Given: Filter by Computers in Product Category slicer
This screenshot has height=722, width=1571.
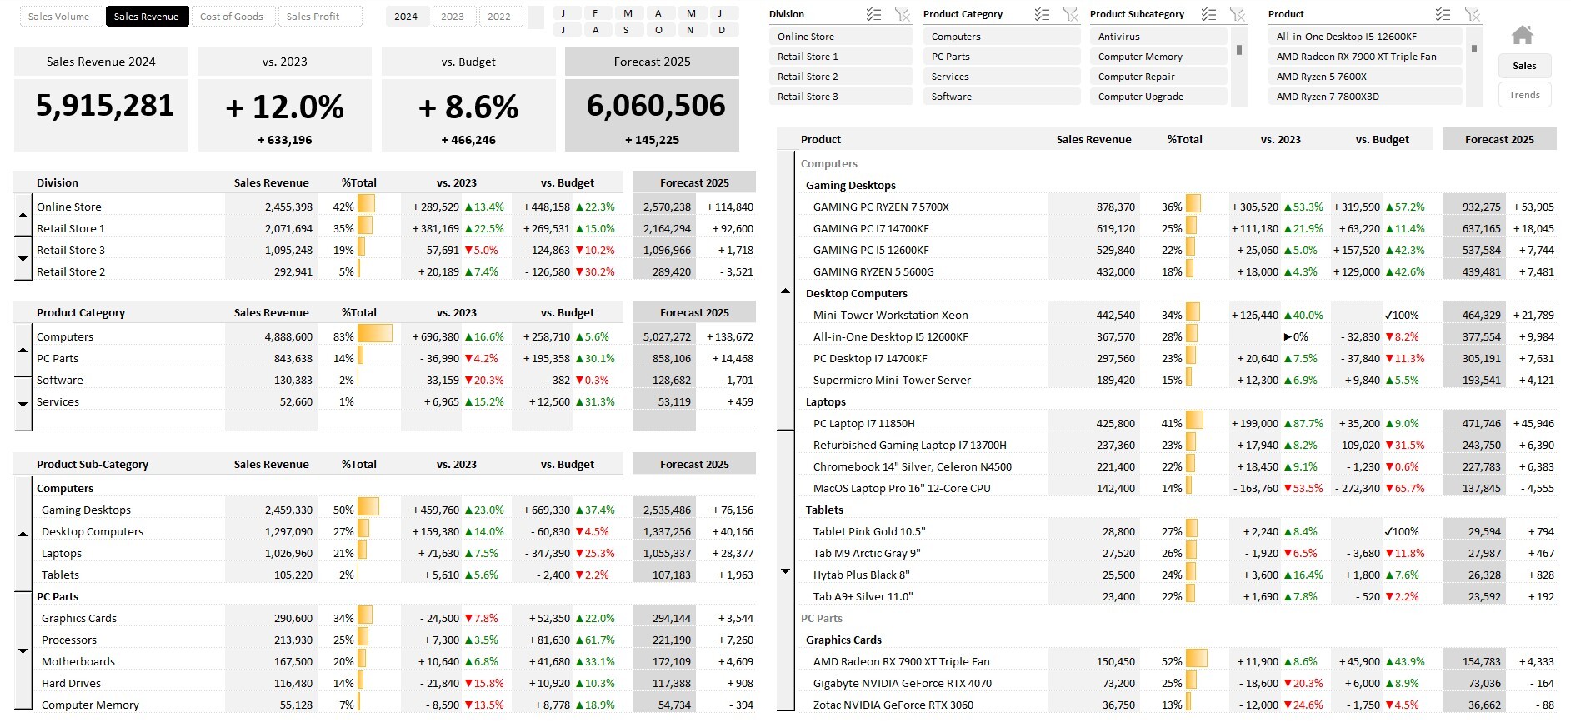Looking at the screenshot, I should click(1002, 37).
